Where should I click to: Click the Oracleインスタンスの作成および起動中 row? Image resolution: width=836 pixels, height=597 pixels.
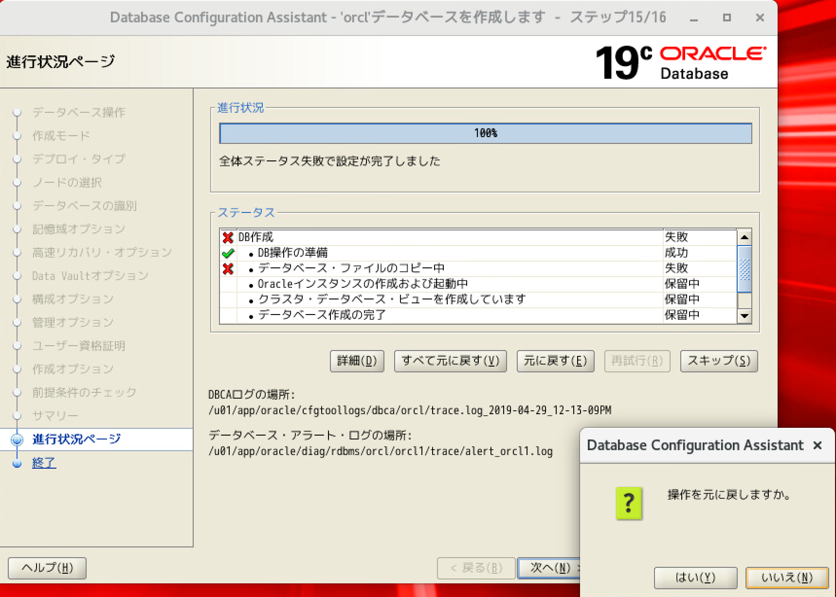pos(478,284)
